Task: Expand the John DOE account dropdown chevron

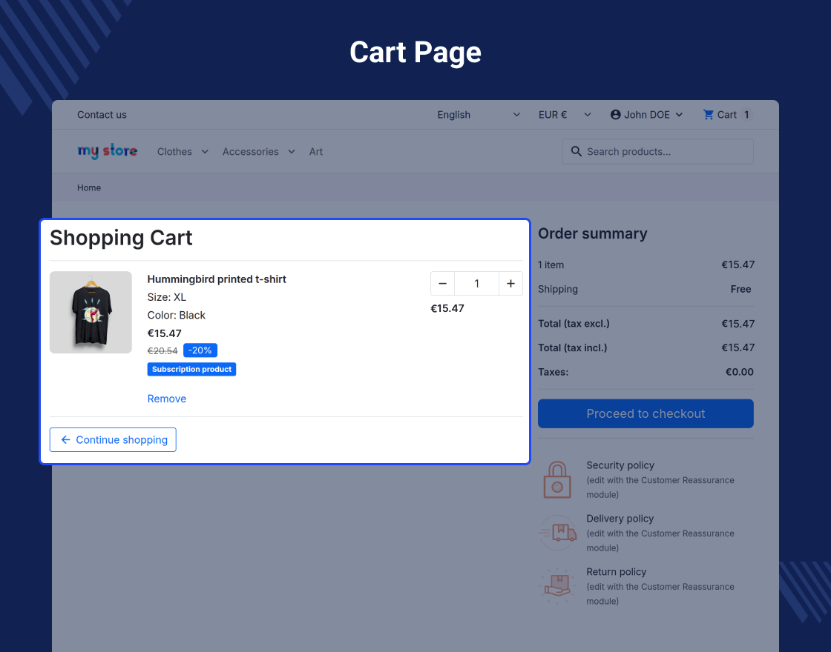Action: (679, 115)
